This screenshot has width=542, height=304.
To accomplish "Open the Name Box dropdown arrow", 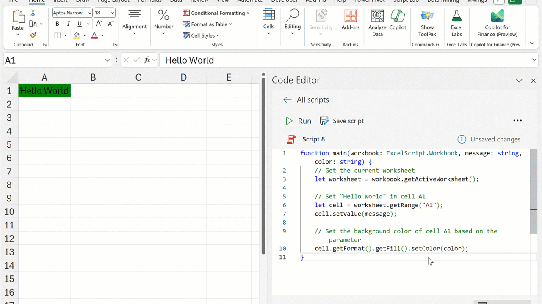I will point(107,60).
